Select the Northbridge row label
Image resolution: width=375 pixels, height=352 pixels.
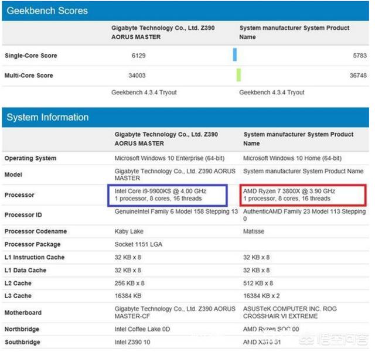22,329
